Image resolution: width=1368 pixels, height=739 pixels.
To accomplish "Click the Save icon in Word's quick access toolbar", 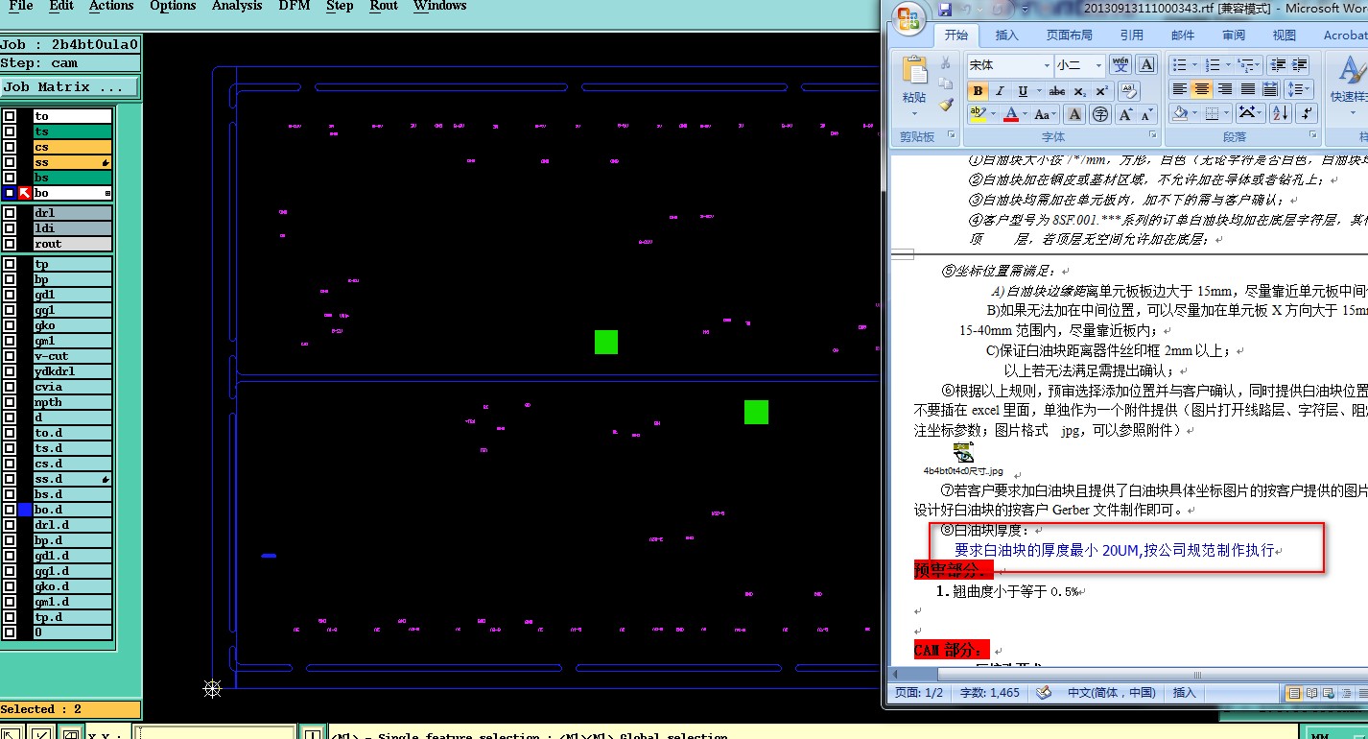I will coord(944,9).
